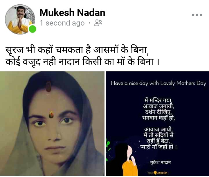Select the first line starting with सूरज भी
The height and width of the screenshot is (177, 209).
[x=77, y=50]
